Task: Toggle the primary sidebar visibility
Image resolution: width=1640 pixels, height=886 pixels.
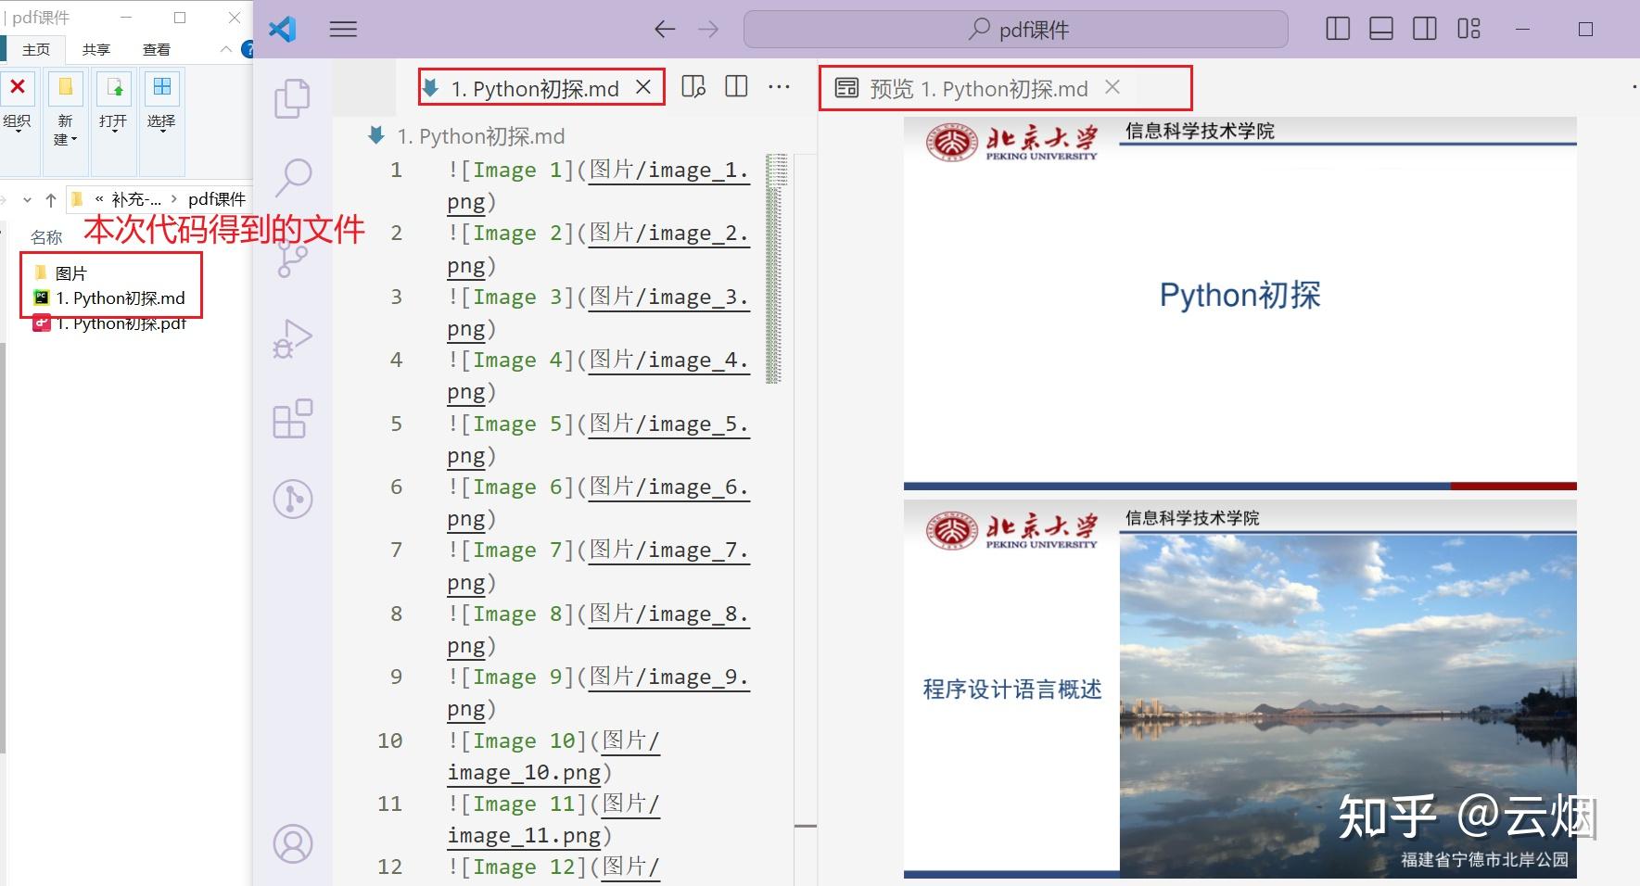Action: [1338, 29]
